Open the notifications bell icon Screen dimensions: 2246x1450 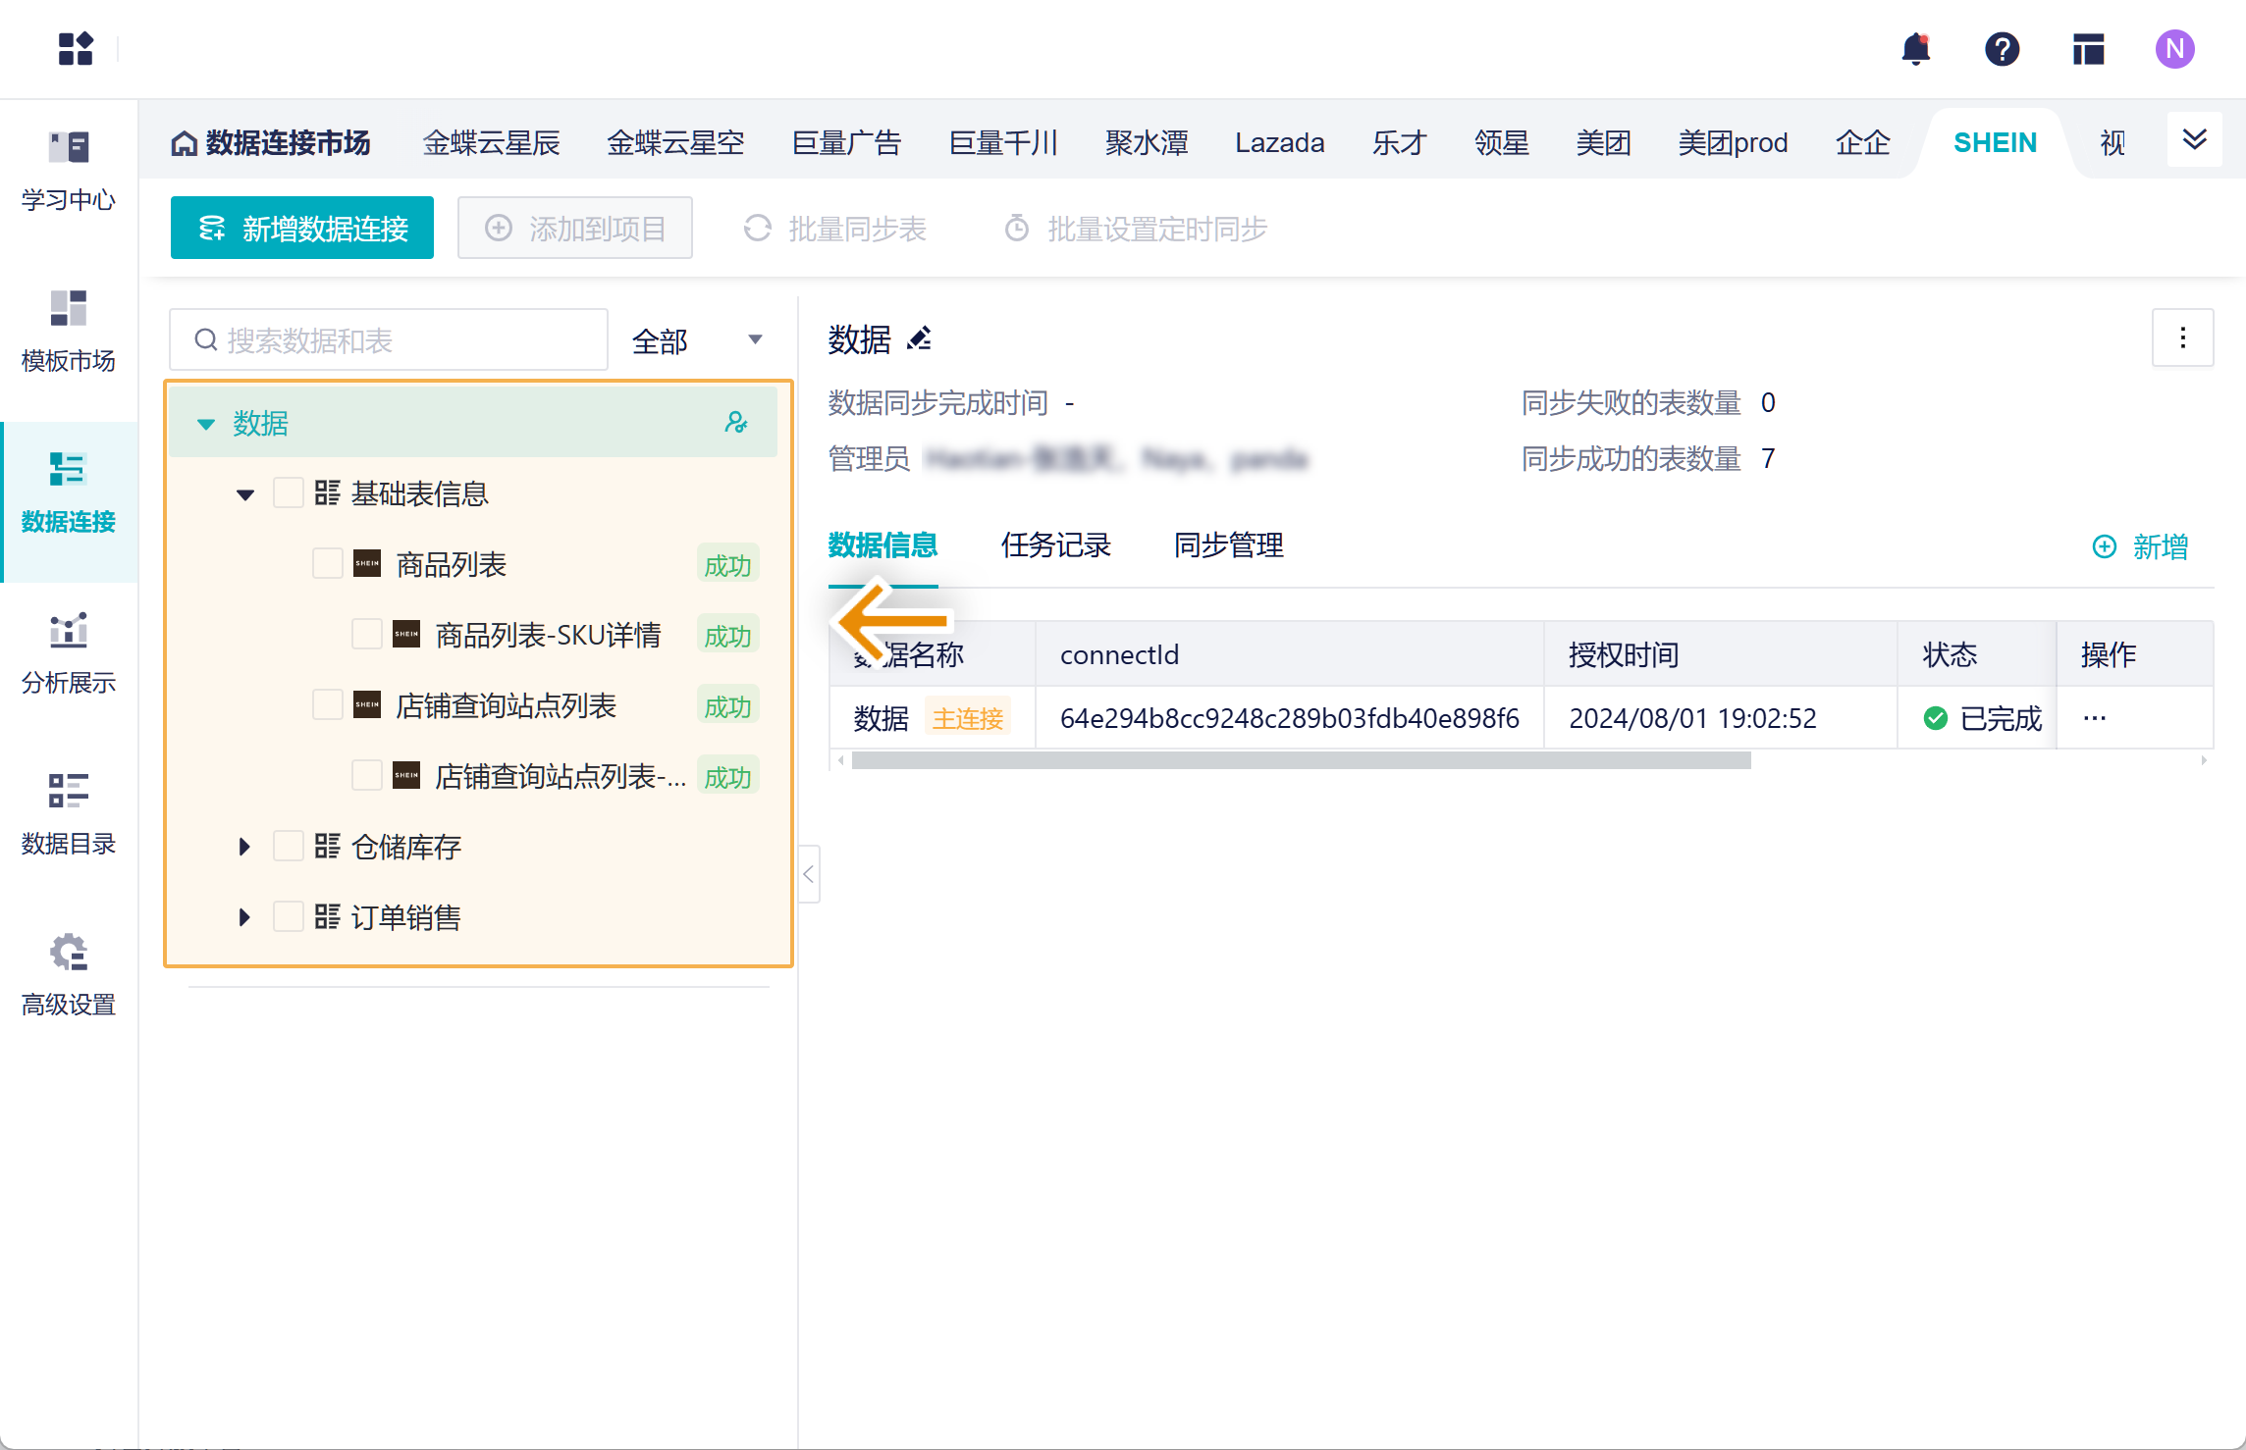coord(1915,49)
